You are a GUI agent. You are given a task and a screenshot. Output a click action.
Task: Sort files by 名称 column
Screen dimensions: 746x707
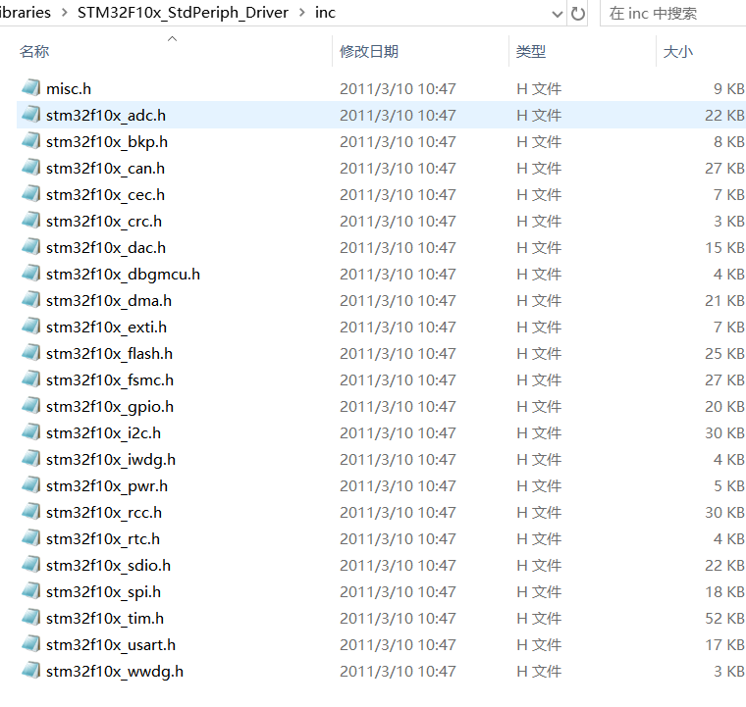click(x=34, y=51)
